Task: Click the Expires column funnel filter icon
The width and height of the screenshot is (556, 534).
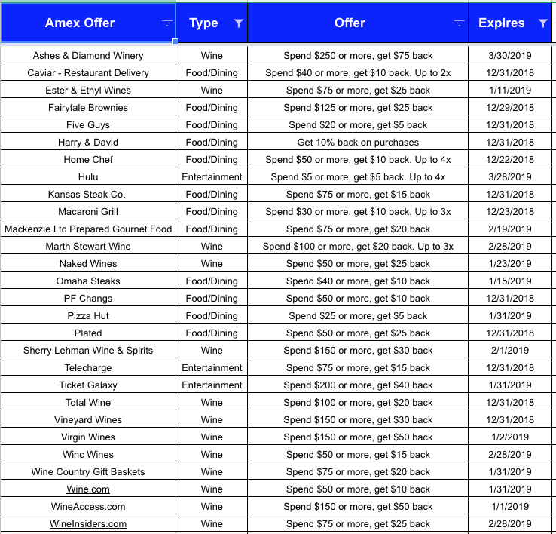Action: (x=542, y=23)
